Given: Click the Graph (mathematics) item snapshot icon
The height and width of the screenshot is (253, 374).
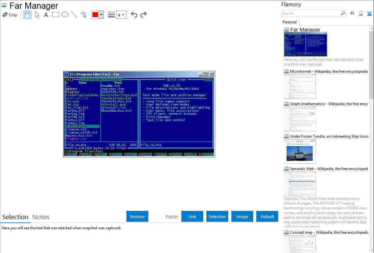Looking at the screenshot, I should click(286, 104).
